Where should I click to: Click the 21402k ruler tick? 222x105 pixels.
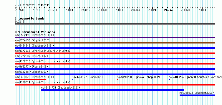coord(102,10)
